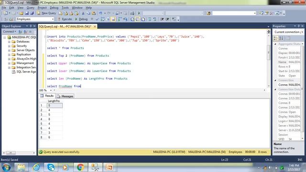This screenshot has width=306, height=172.
Task: Click the Save icon in toolbar
Action: 27,13
